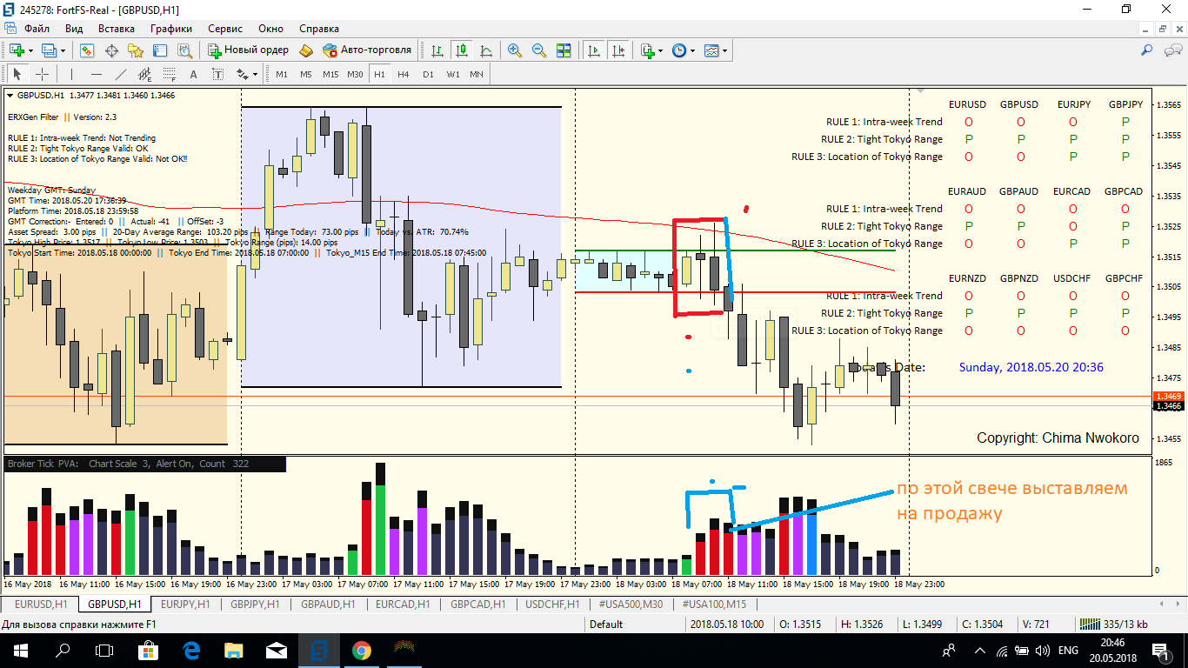Select the cursor arrow tool
Viewport: 1188px width, 668px height.
click(x=17, y=74)
